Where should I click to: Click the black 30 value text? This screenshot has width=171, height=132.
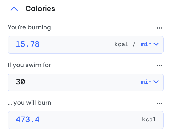pyautogui.click(x=21, y=82)
